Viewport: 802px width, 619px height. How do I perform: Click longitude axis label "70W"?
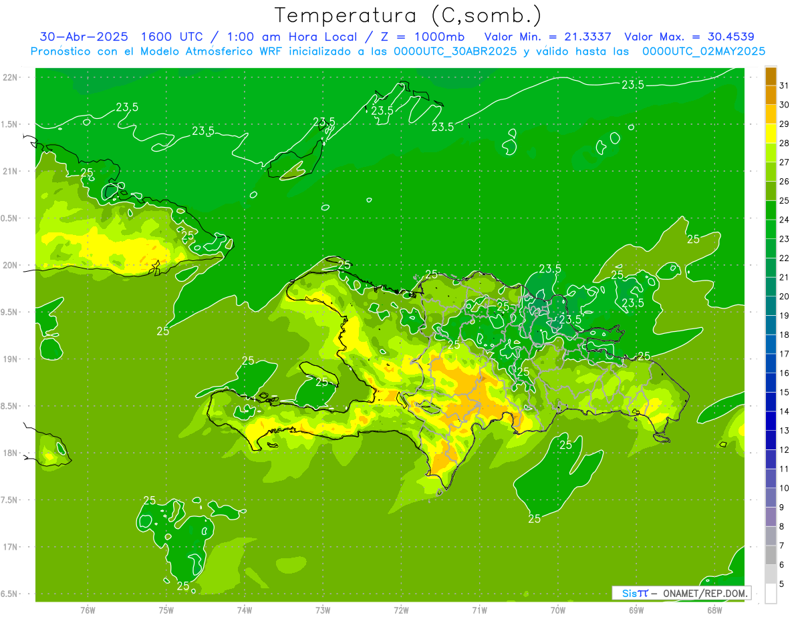558,610
